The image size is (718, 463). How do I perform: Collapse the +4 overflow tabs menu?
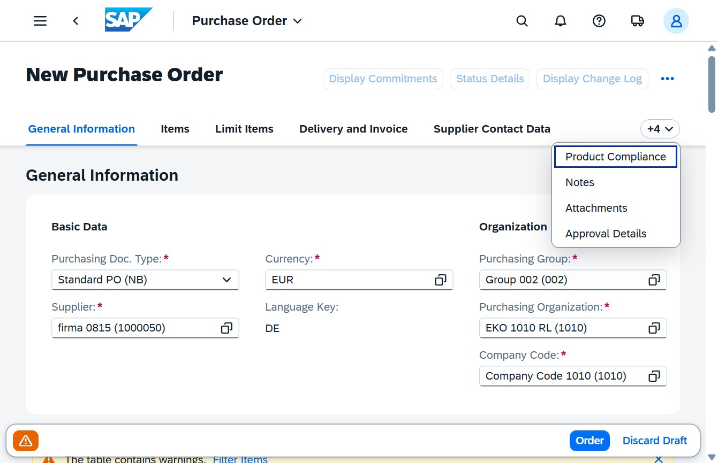coord(660,129)
